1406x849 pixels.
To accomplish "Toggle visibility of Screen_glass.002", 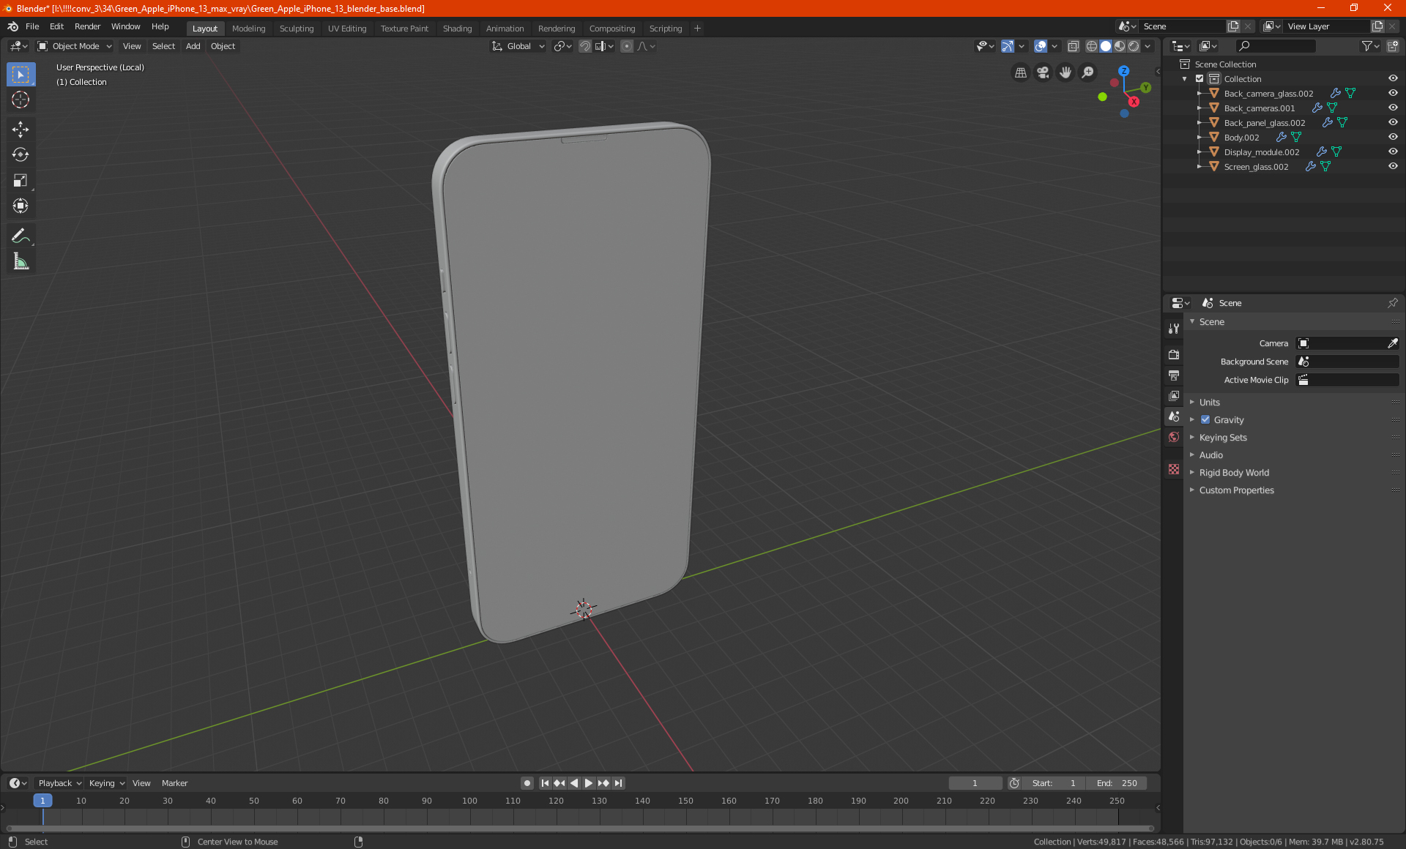I will (x=1394, y=167).
